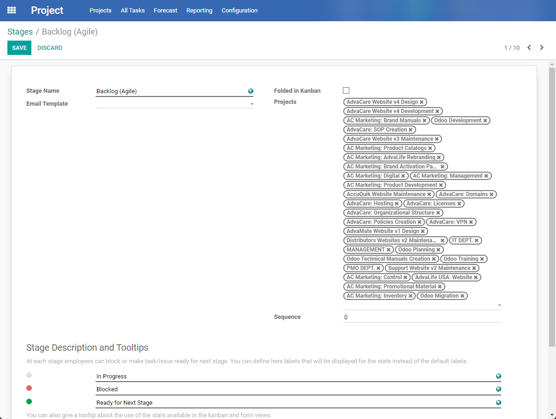The width and height of the screenshot is (556, 419).
Task: Remove AdvaMate Website v1 Design tag
Action: (423, 231)
